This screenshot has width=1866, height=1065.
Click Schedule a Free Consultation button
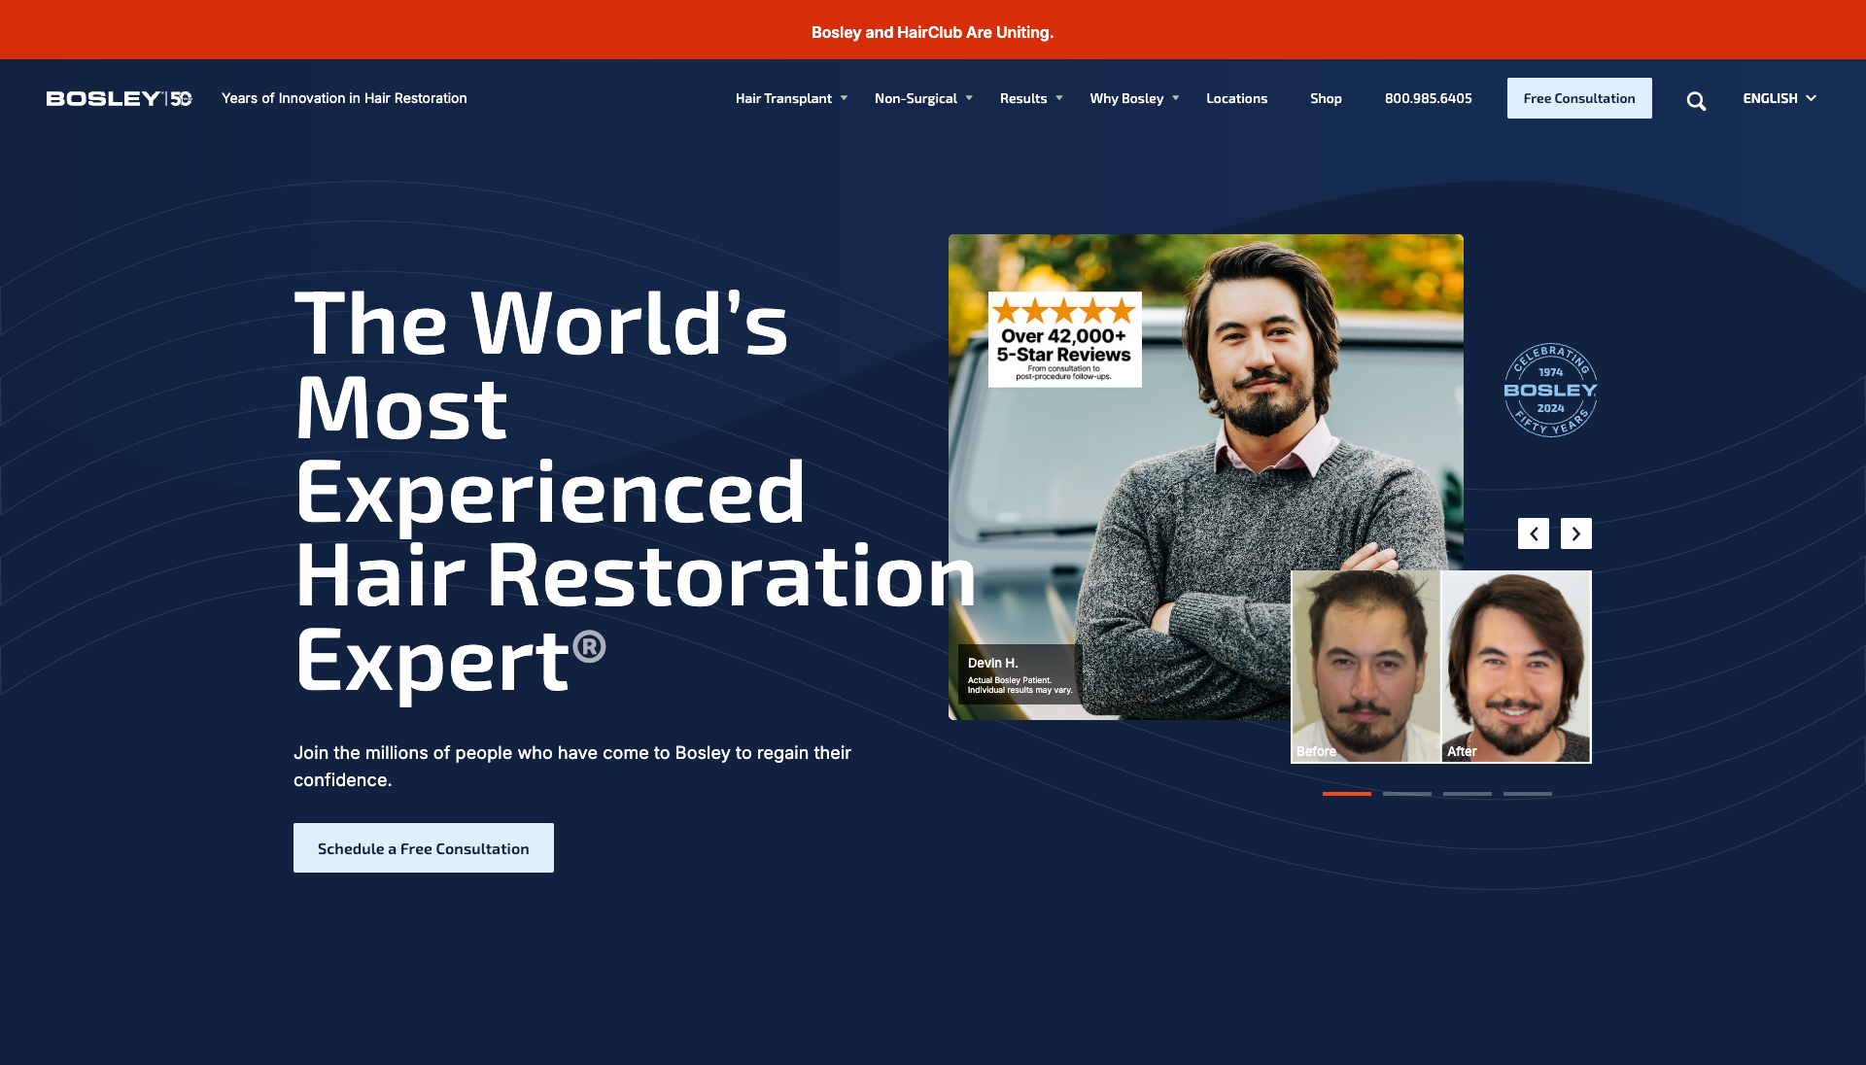(x=424, y=848)
